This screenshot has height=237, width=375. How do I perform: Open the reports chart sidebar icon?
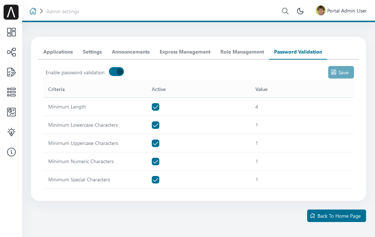pyautogui.click(x=11, y=112)
